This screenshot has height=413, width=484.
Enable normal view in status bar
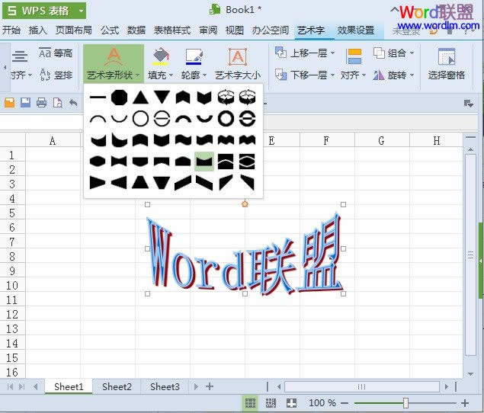[250, 403]
